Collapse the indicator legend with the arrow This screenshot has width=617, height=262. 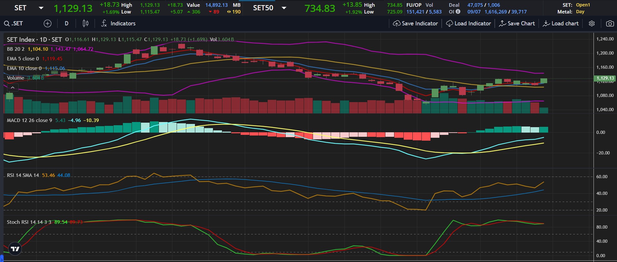click(13, 87)
